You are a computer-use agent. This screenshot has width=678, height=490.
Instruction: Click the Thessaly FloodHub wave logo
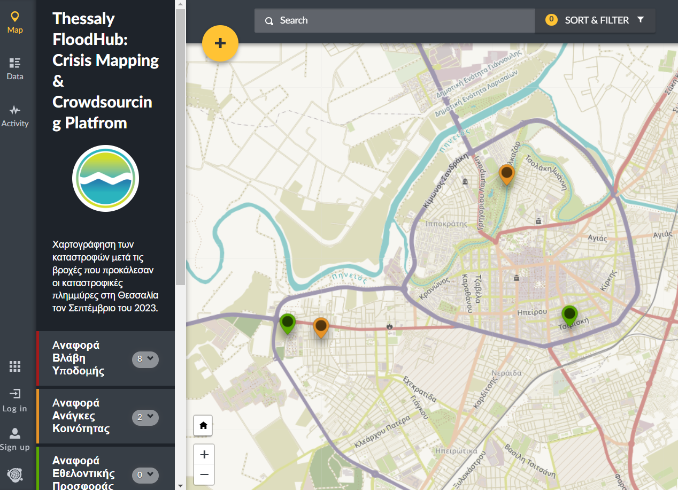[106, 178]
